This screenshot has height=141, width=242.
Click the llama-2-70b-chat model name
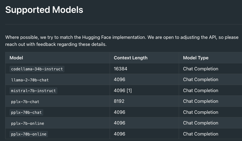point(30,80)
